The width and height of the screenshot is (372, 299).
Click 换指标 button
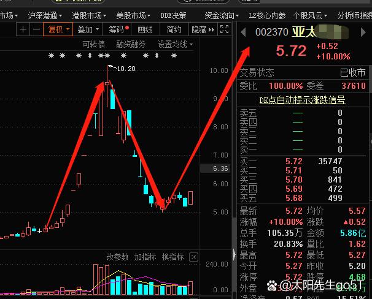click(x=172, y=257)
